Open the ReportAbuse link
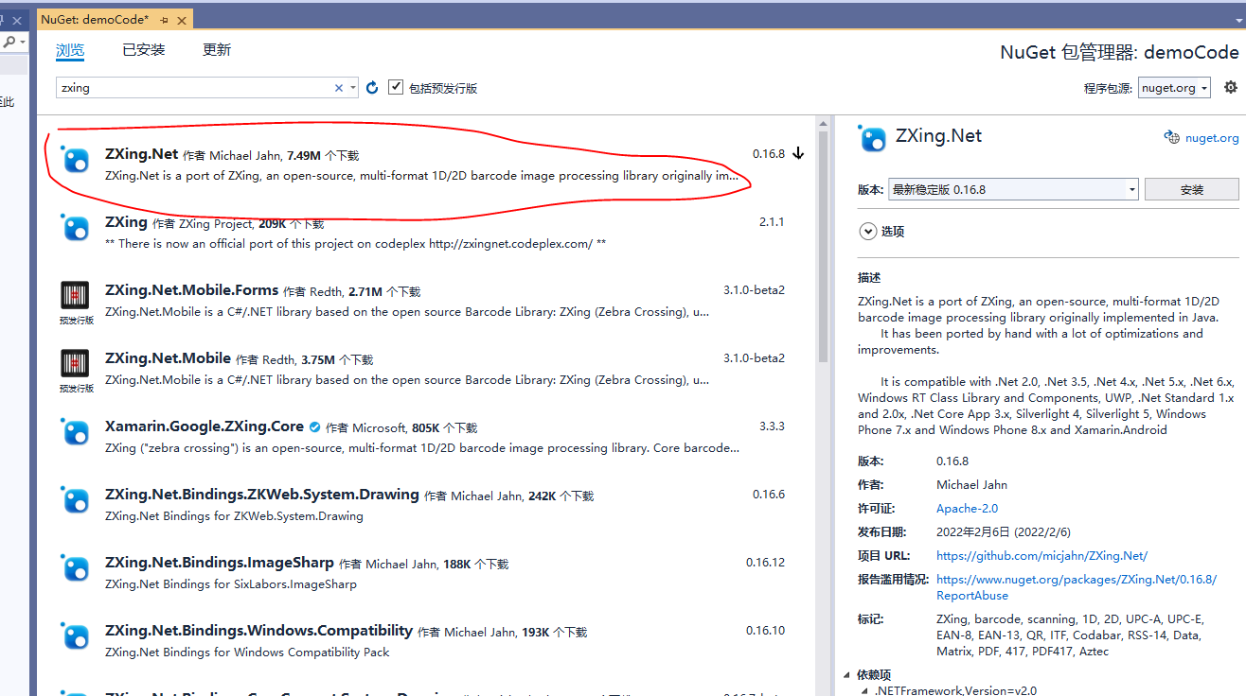This screenshot has height=696, width=1246. 1077,587
